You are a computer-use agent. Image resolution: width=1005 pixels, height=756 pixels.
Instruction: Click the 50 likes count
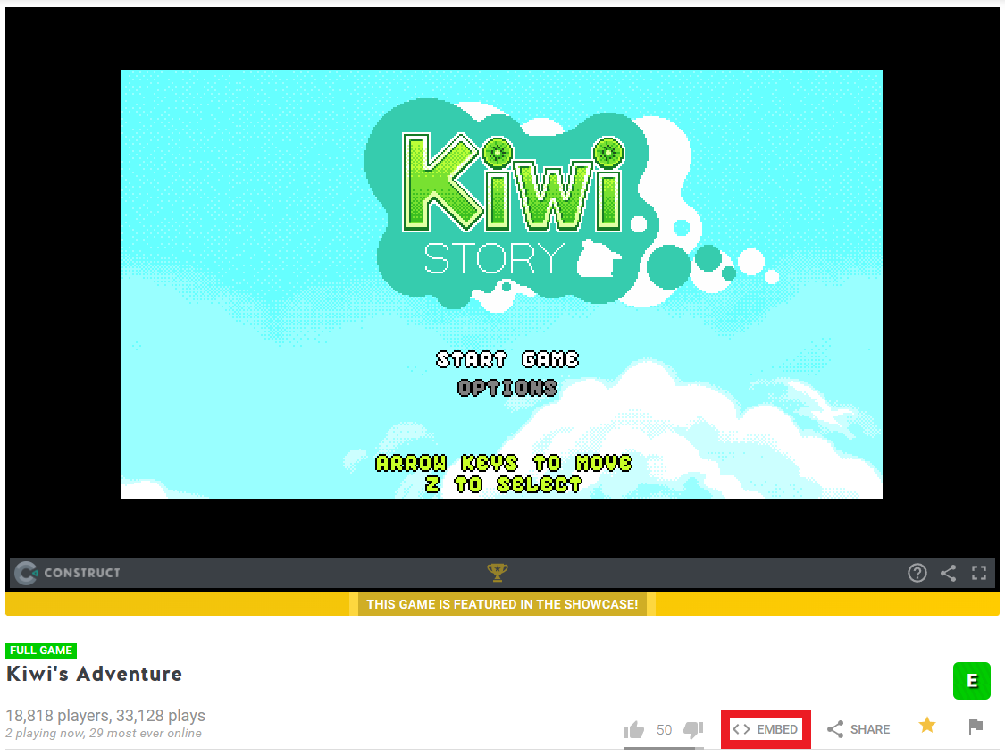click(664, 729)
